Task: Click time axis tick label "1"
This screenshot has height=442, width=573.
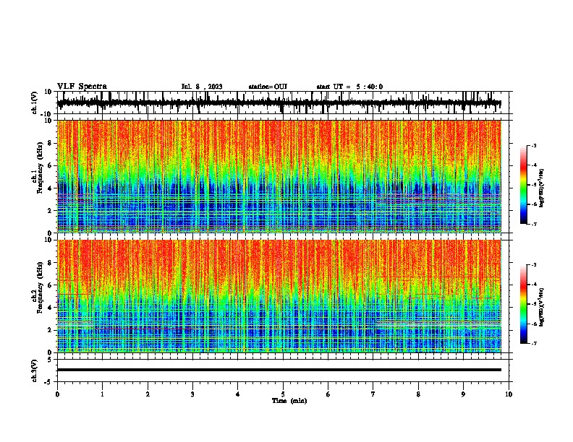Action: (102, 394)
